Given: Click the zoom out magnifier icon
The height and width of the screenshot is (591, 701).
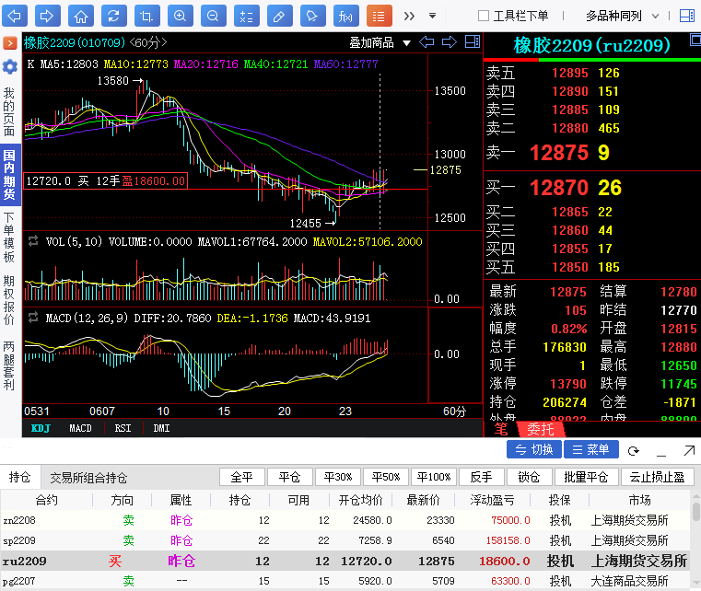Looking at the screenshot, I should click(213, 16).
